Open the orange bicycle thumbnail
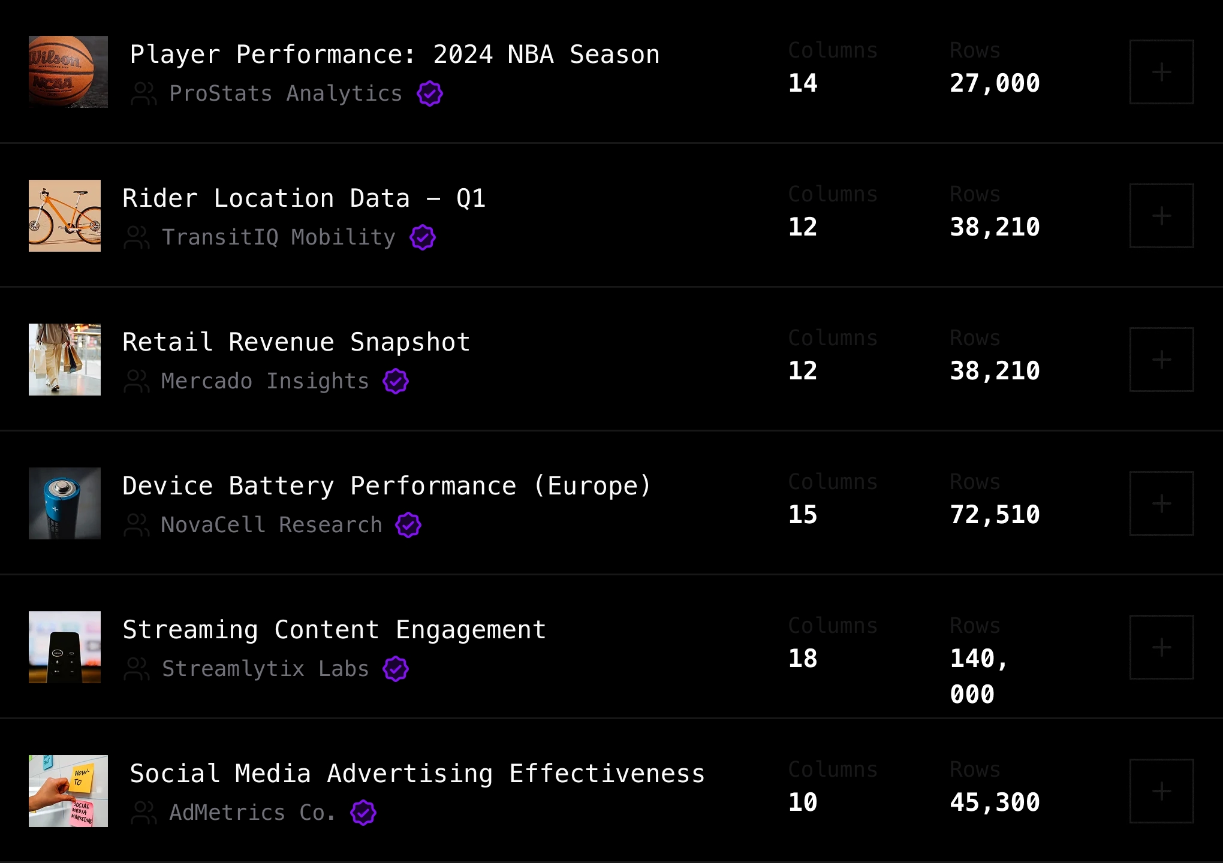 (65, 216)
